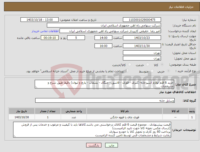Image resolution: width=200 pixels, height=152 pixels.
Task: Select the کالا radio button
Action: [x=162, y=65]
